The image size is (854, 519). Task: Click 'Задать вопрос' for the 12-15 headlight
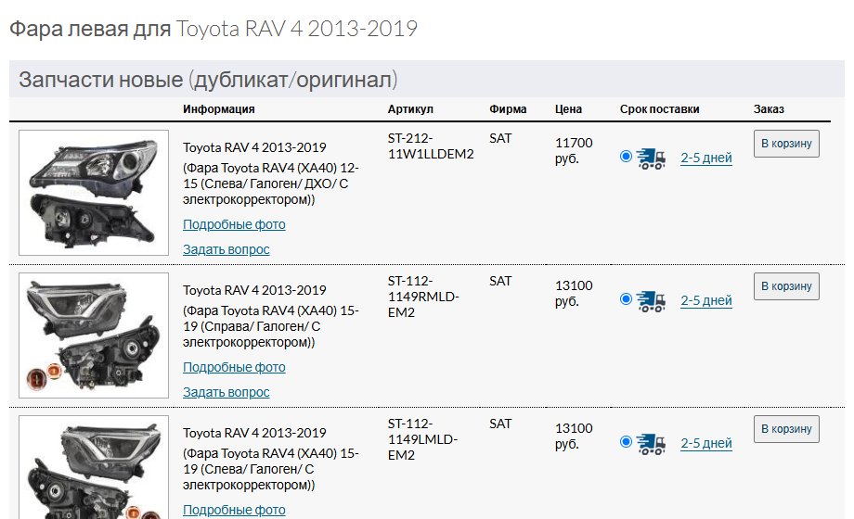pyautogui.click(x=226, y=249)
